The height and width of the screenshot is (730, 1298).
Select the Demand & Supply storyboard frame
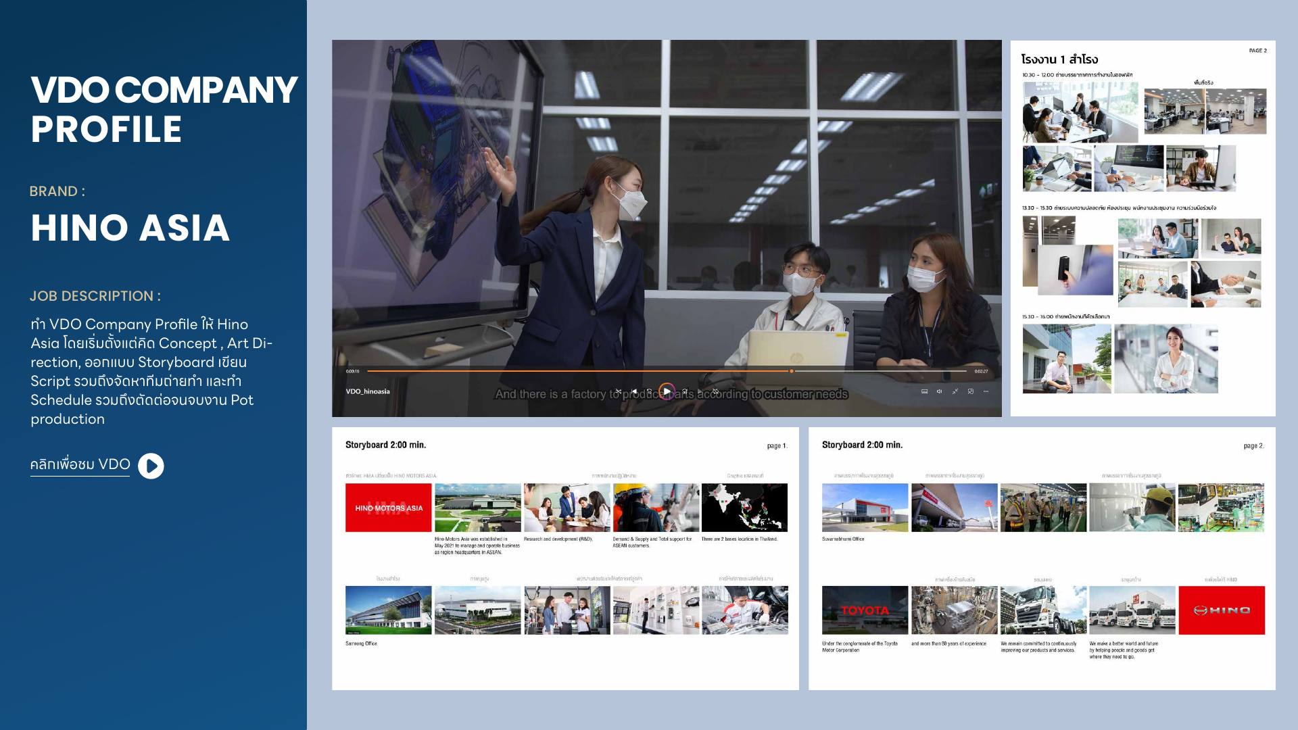click(656, 508)
